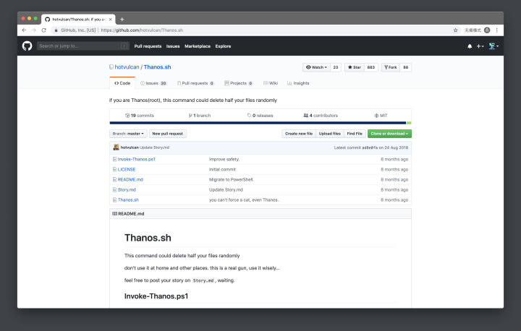Open the GitHub home logo
This screenshot has width=521, height=331.
[27, 46]
